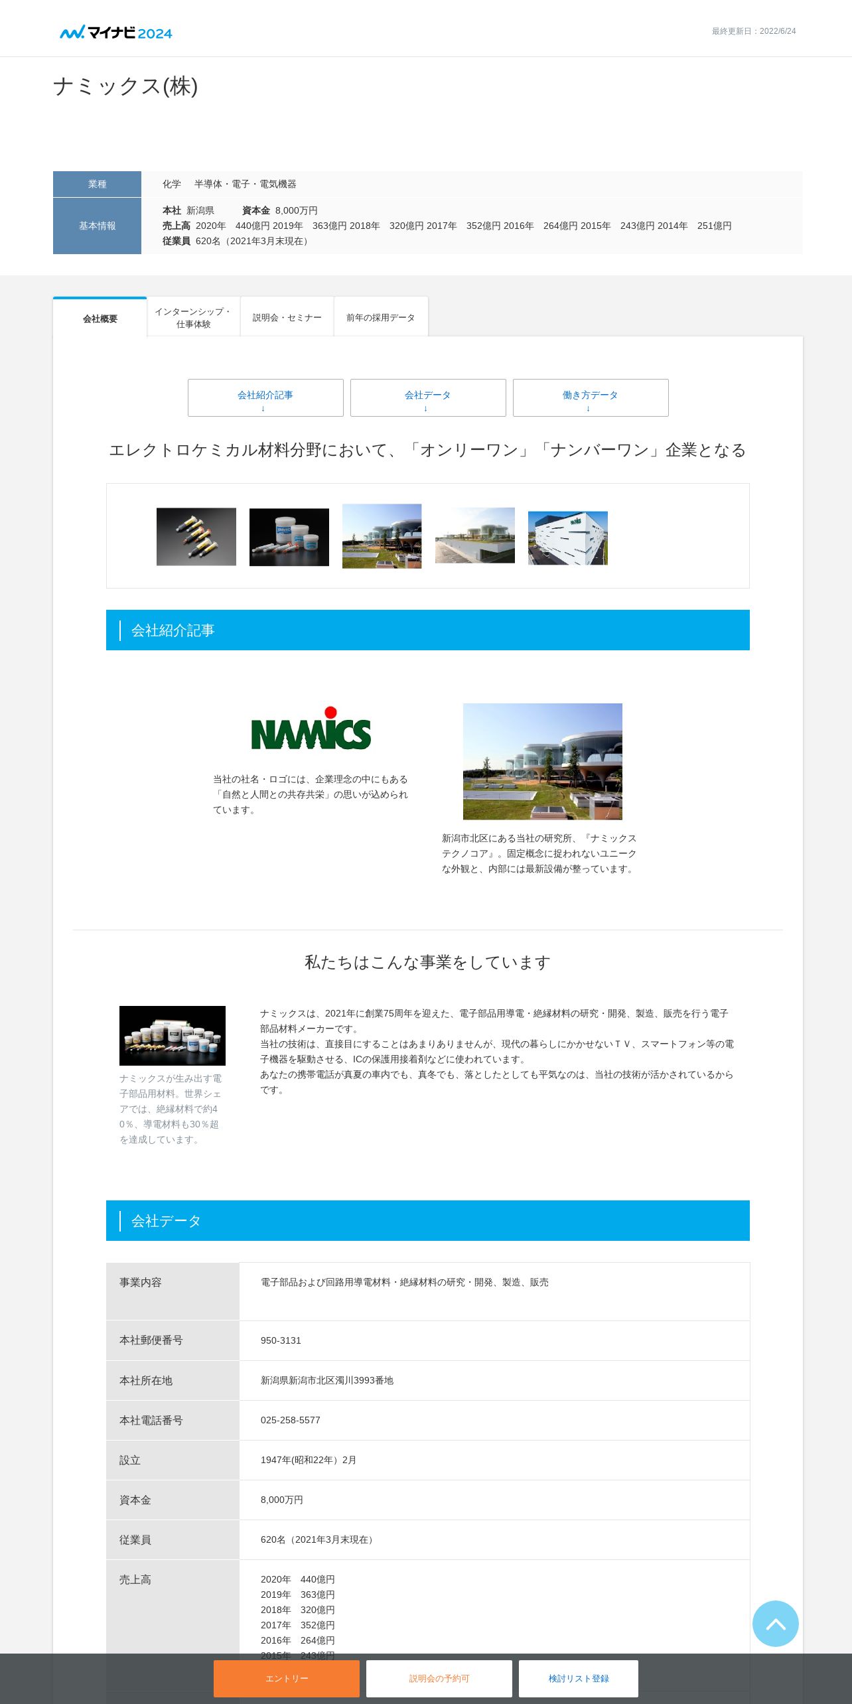Click the 1947年(昭和22年）2月 value
Viewport: 852px width, 1704px height.
pyautogui.click(x=309, y=1460)
